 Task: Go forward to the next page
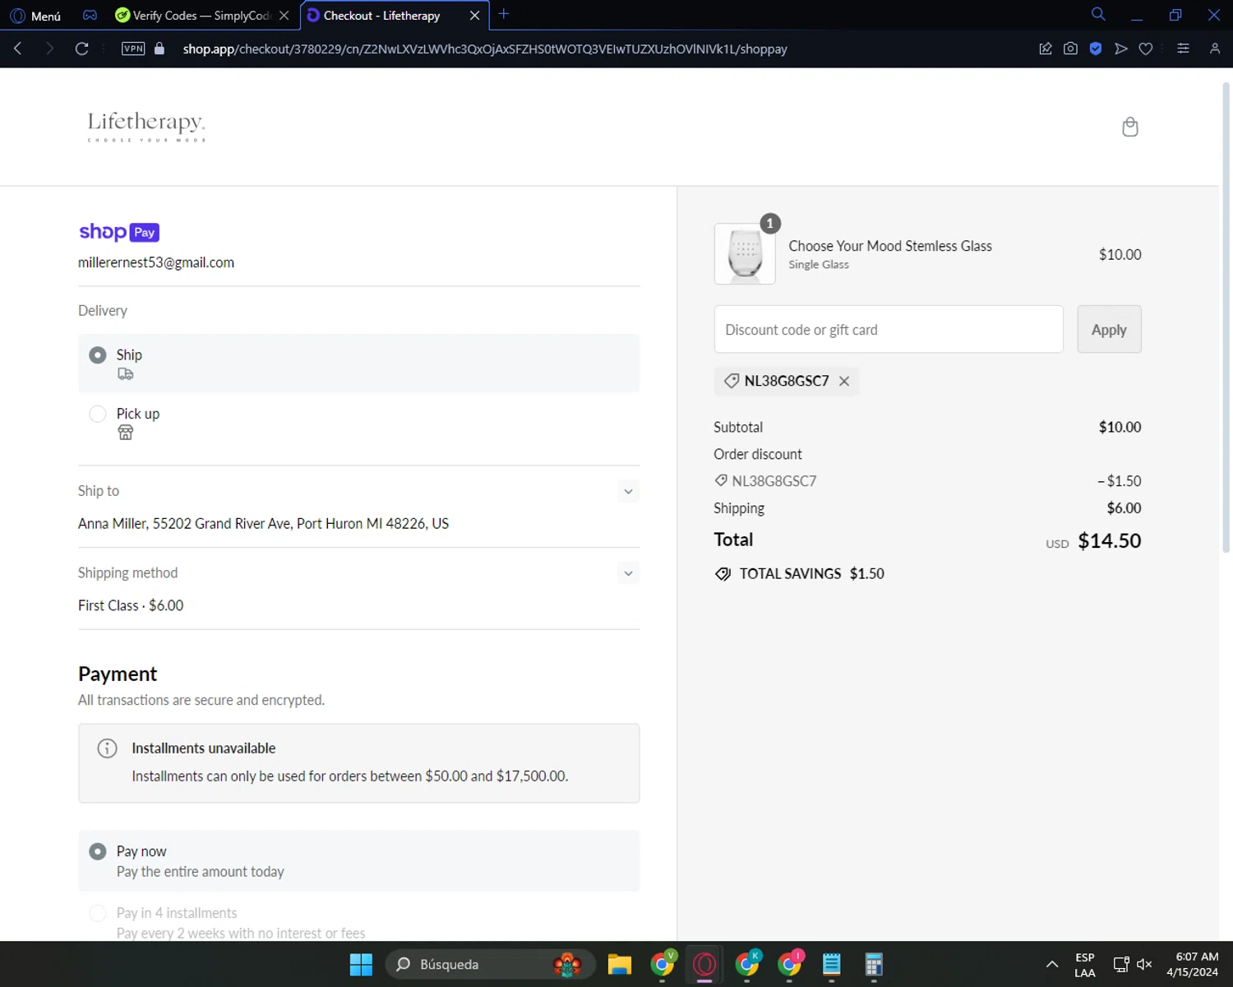pyautogui.click(x=49, y=49)
